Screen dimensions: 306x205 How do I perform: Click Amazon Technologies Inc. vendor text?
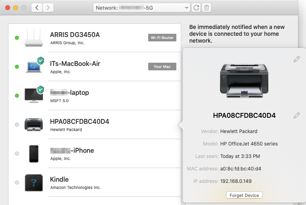(x=76, y=187)
